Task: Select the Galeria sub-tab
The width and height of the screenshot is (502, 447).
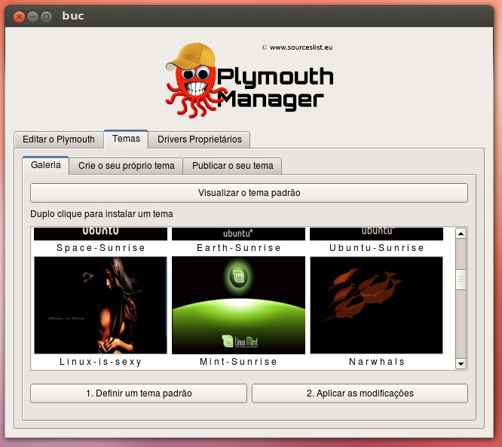Action: [45, 165]
